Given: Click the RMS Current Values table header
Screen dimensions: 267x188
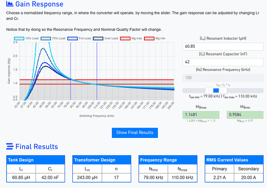Looking at the screenshot, I should 233,160.
